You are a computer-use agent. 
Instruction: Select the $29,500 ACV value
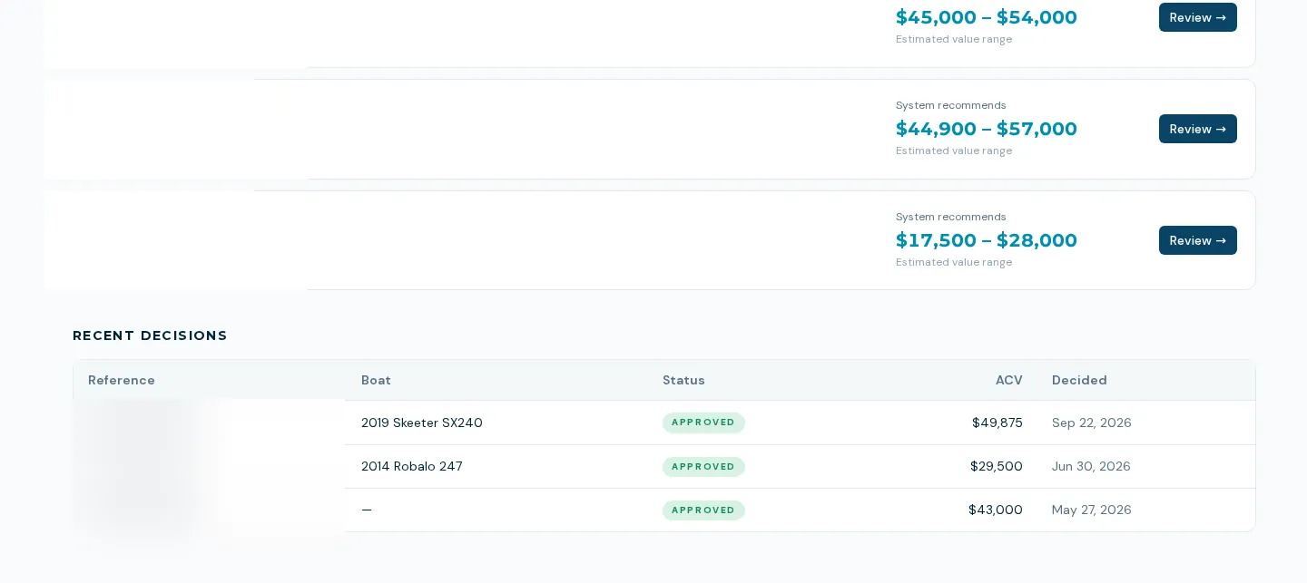(x=997, y=466)
